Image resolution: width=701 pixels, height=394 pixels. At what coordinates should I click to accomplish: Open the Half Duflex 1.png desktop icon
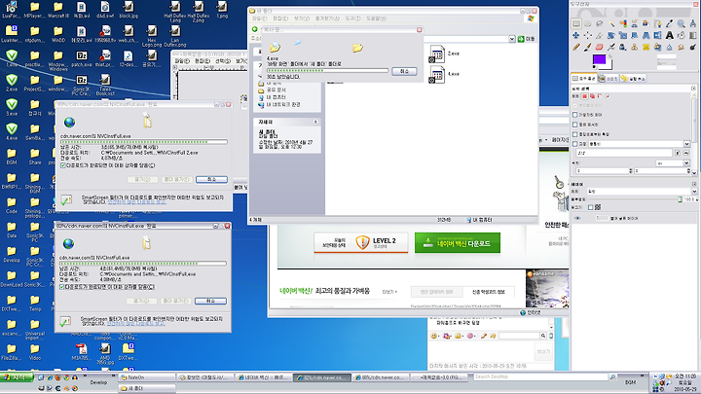tap(175, 12)
